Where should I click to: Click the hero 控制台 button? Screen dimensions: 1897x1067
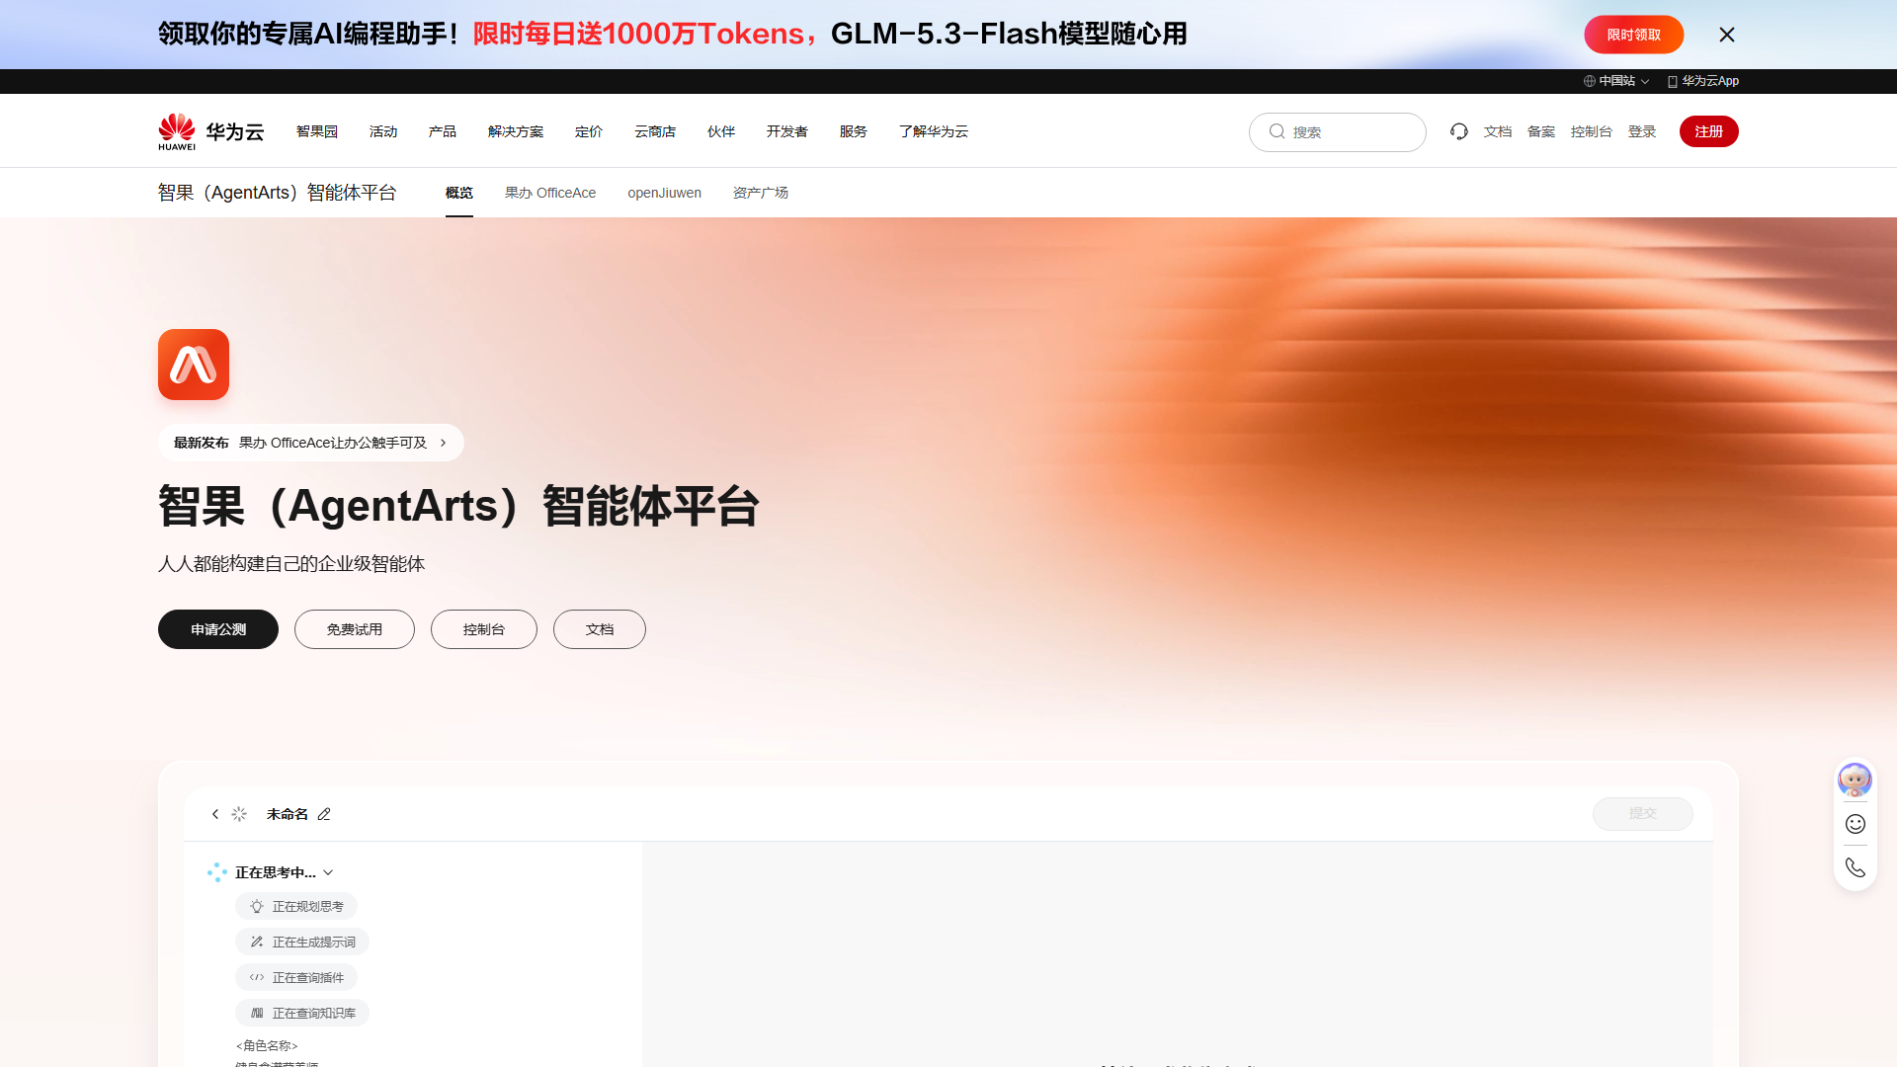pos(484,629)
